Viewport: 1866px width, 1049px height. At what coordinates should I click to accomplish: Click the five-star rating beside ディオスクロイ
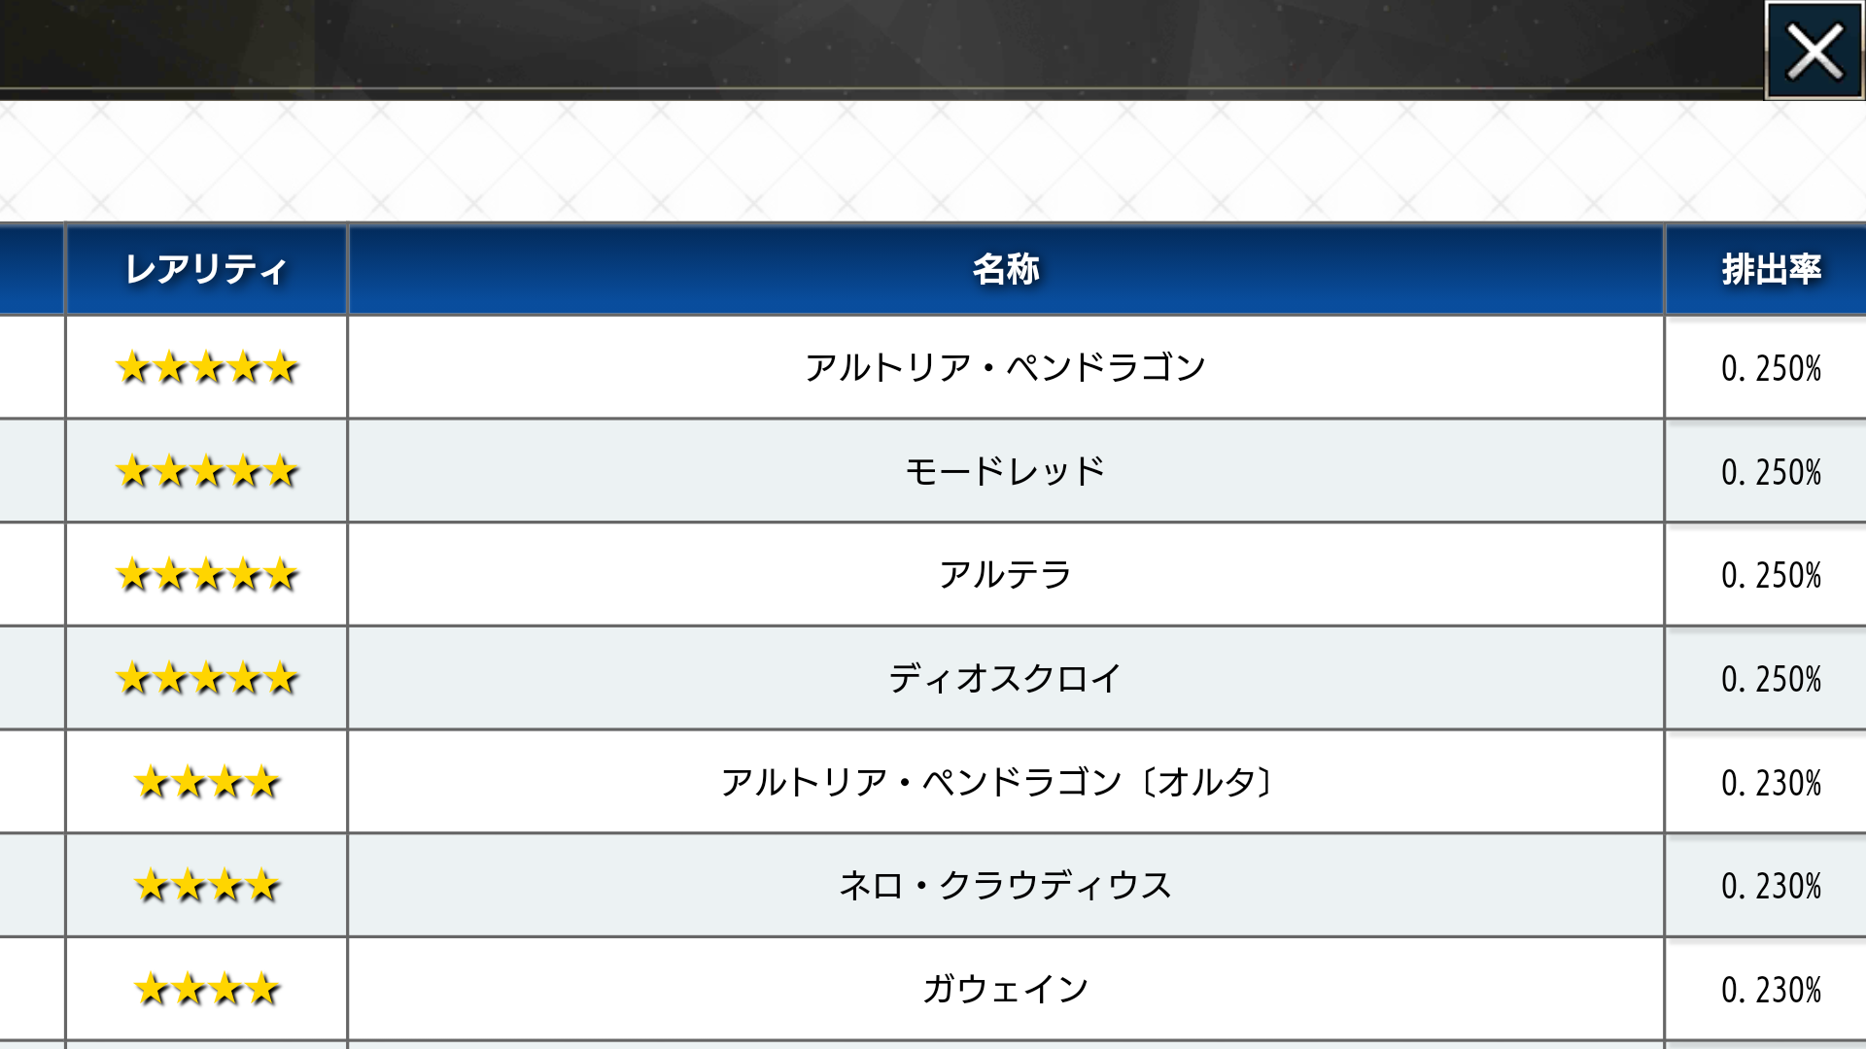(x=206, y=678)
